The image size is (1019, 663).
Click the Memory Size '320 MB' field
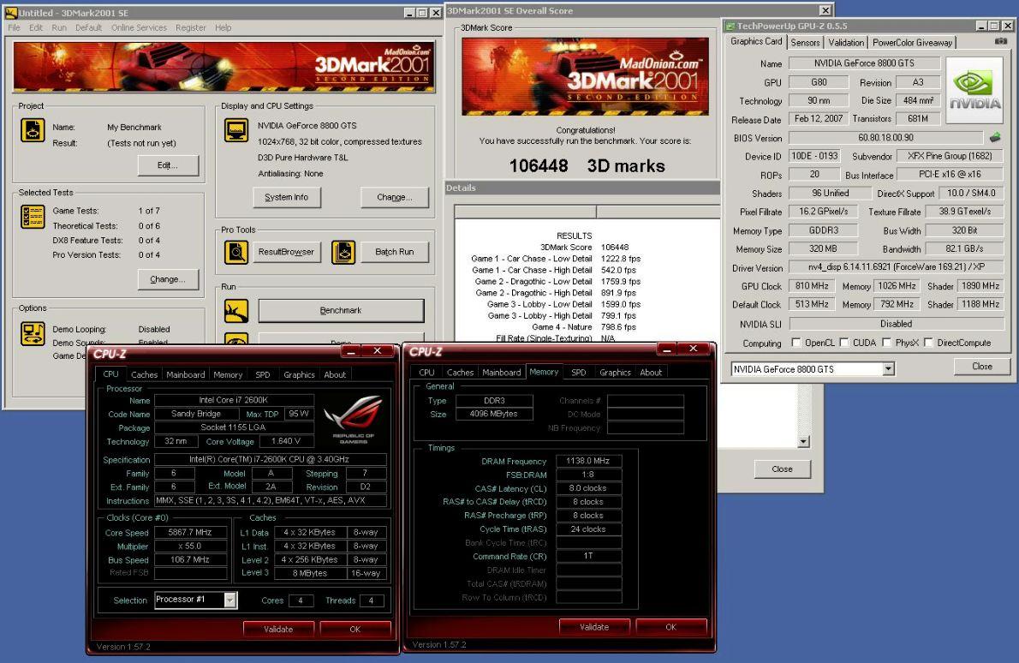point(824,249)
